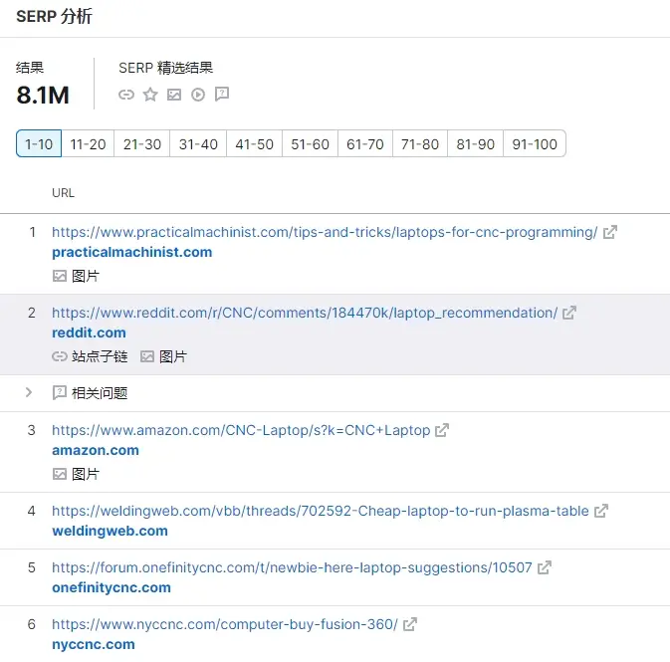Open weldingweb Cheap-laptop plasma-table URL

pos(321,511)
